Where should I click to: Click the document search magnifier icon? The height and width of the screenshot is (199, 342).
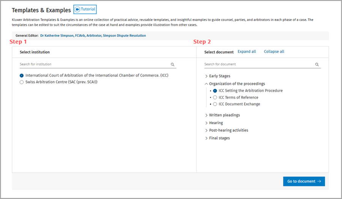point(317,65)
